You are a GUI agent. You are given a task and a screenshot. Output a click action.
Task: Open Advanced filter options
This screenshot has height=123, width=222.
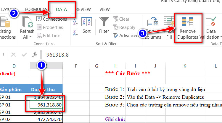pyautogui.click(x=126, y=36)
